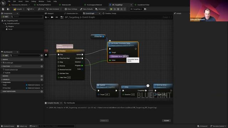The height and width of the screenshot is (128, 228).
Task: Click the Find toolbar button
Action: [x=41, y=9]
